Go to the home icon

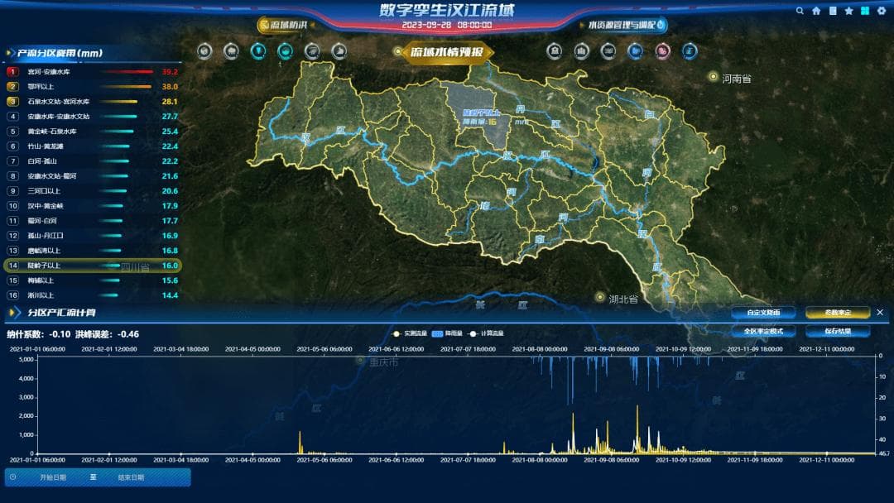pos(816,11)
